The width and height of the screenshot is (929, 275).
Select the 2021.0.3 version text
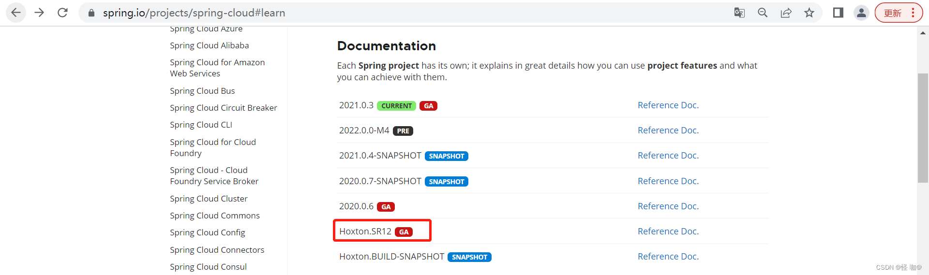[x=356, y=105]
